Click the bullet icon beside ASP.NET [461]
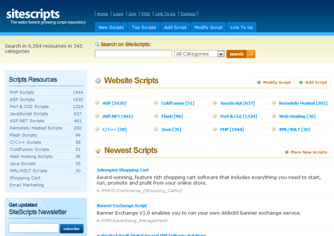The width and height of the screenshot is (334, 236). click(98, 116)
